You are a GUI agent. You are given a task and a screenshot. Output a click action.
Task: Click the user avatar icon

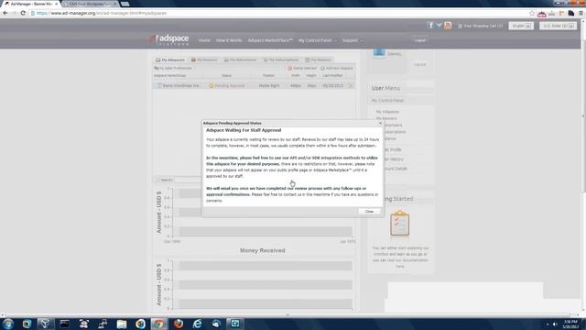click(x=379, y=52)
